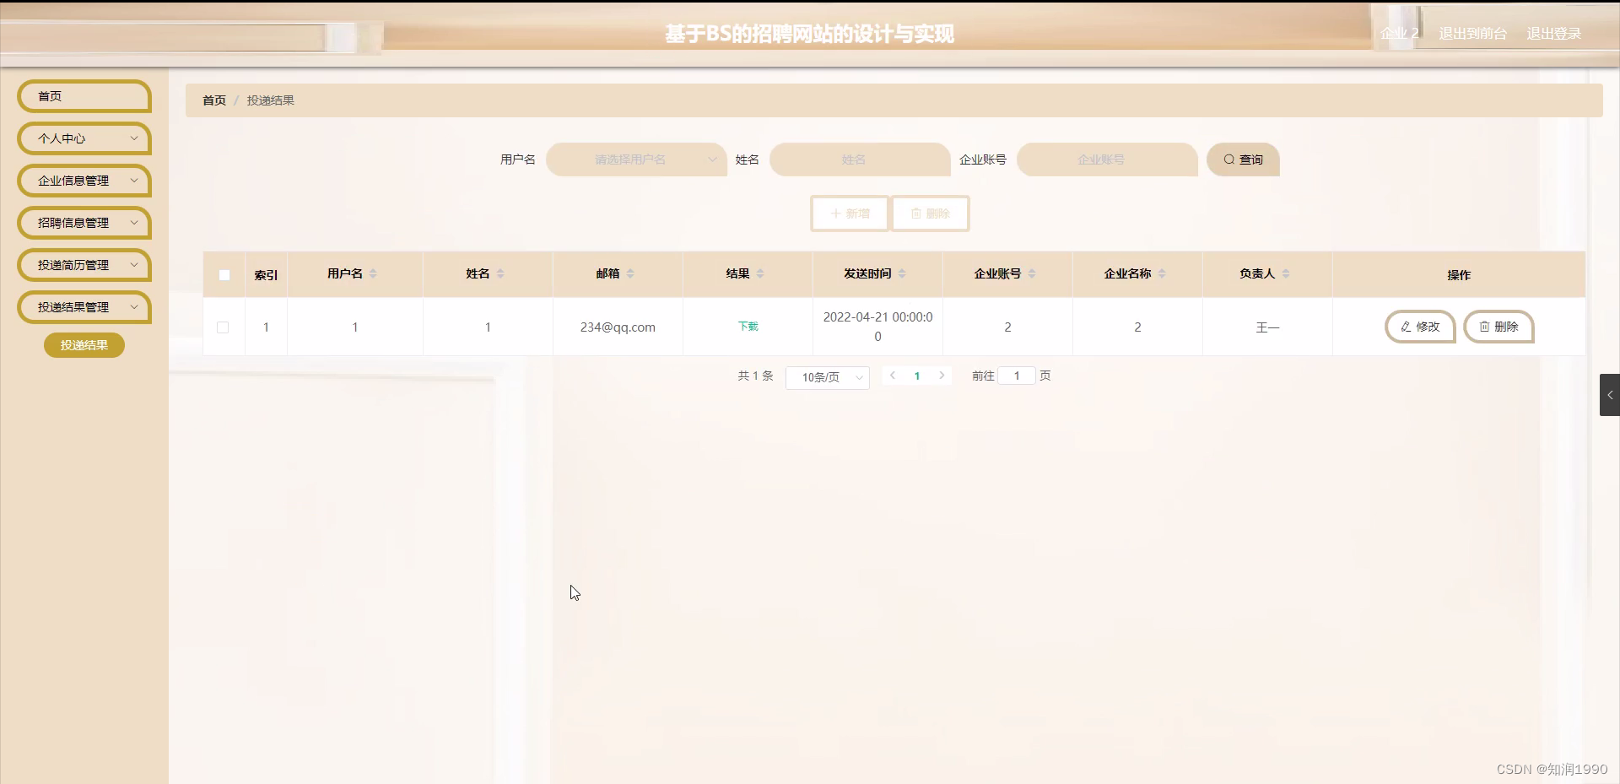
Task: Click the plus icon on the 新增 button
Action: (836, 214)
